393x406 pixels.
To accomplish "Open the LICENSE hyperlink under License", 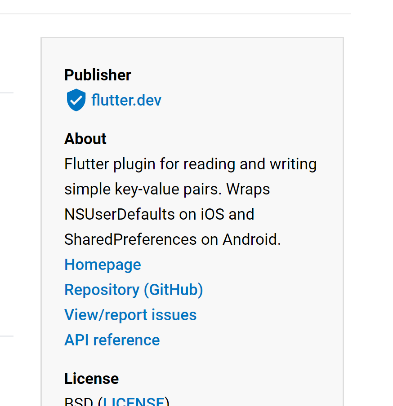I will (134, 401).
